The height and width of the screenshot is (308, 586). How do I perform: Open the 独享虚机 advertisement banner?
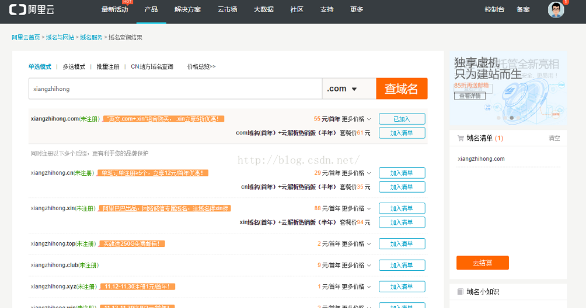point(508,88)
